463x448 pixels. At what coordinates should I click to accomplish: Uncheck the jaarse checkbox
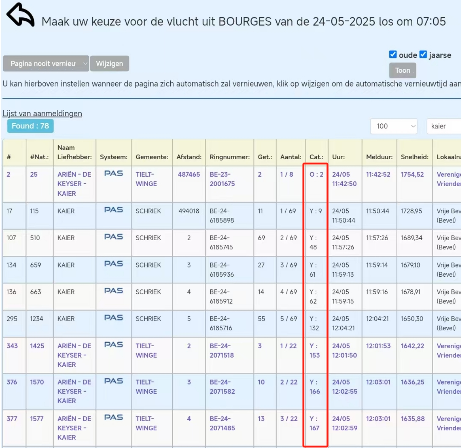pos(423,54)
